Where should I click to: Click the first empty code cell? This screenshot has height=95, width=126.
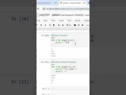70,89
